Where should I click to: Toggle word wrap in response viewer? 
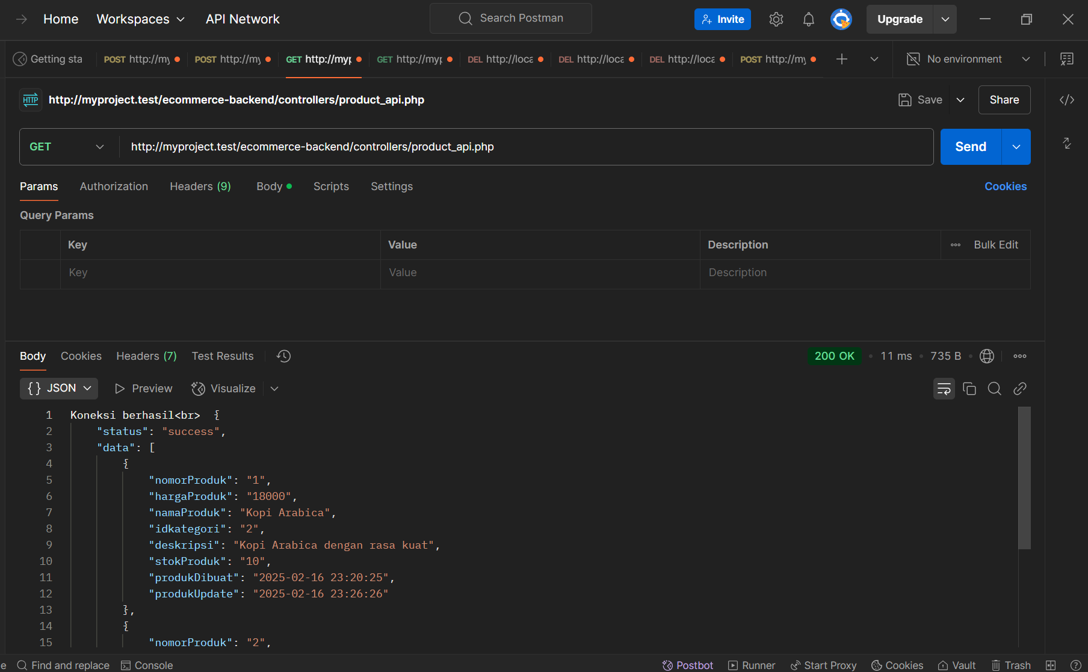(944, 389)
